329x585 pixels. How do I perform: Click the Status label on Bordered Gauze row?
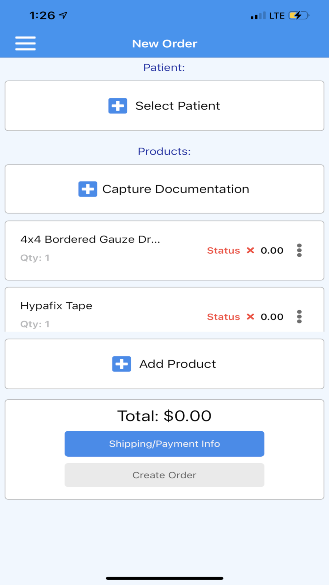[x=223, y=251]
